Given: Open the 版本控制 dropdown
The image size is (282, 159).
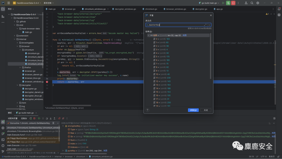Looking at the screenshot, I should tap(49, 3).
